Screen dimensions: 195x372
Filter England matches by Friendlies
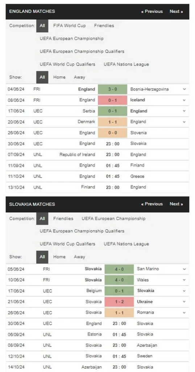[x=104, y=26]
